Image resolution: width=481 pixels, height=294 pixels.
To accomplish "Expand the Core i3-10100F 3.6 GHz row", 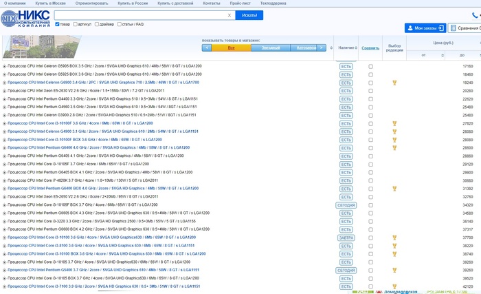I will 4,123.
